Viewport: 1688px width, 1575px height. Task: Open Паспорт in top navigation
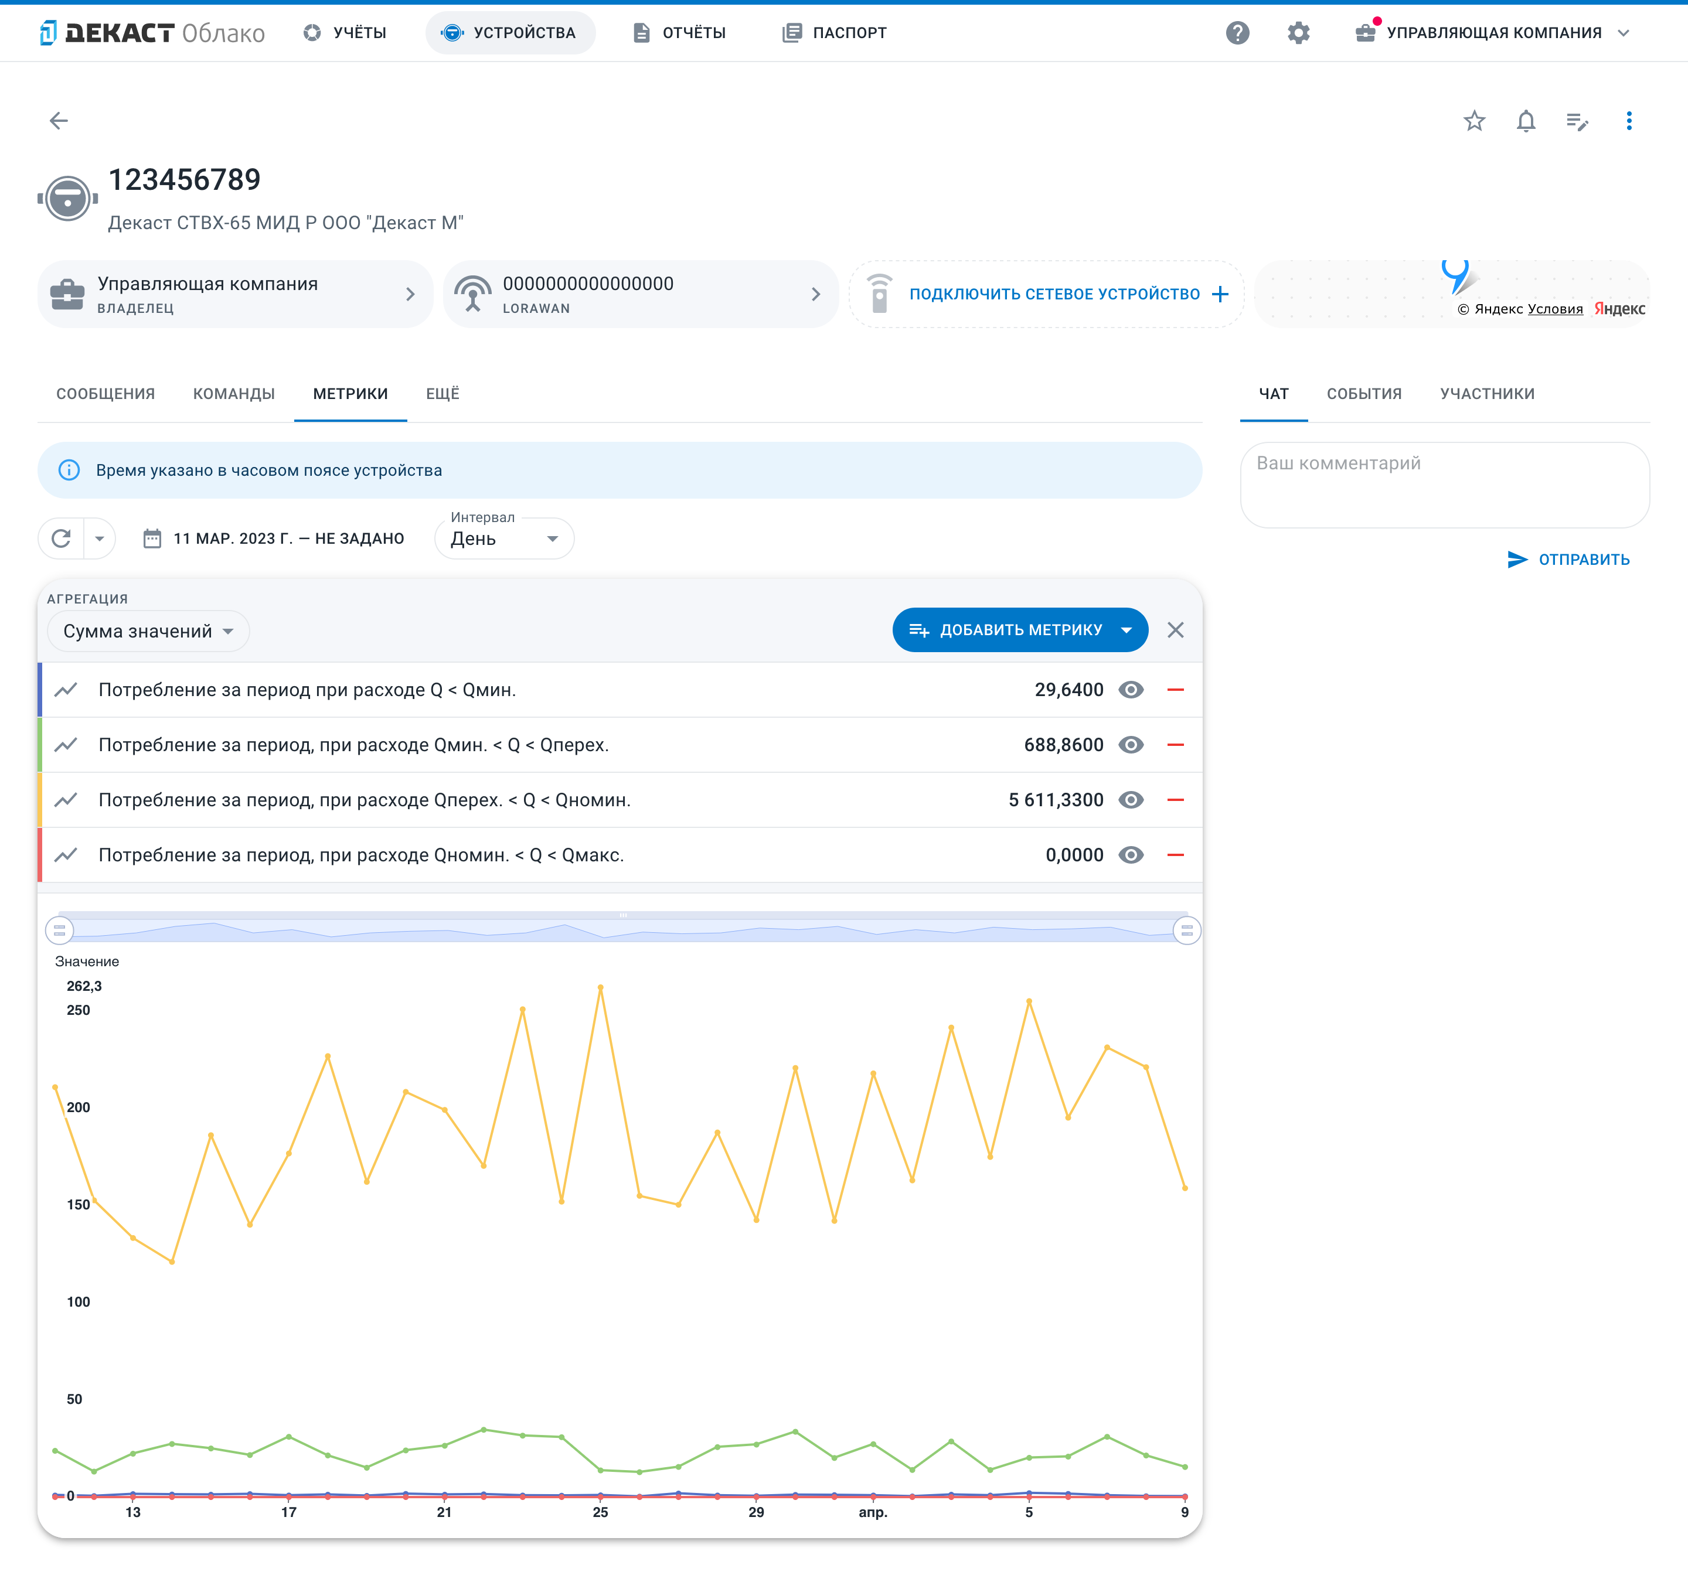click(x=834, y=32)
